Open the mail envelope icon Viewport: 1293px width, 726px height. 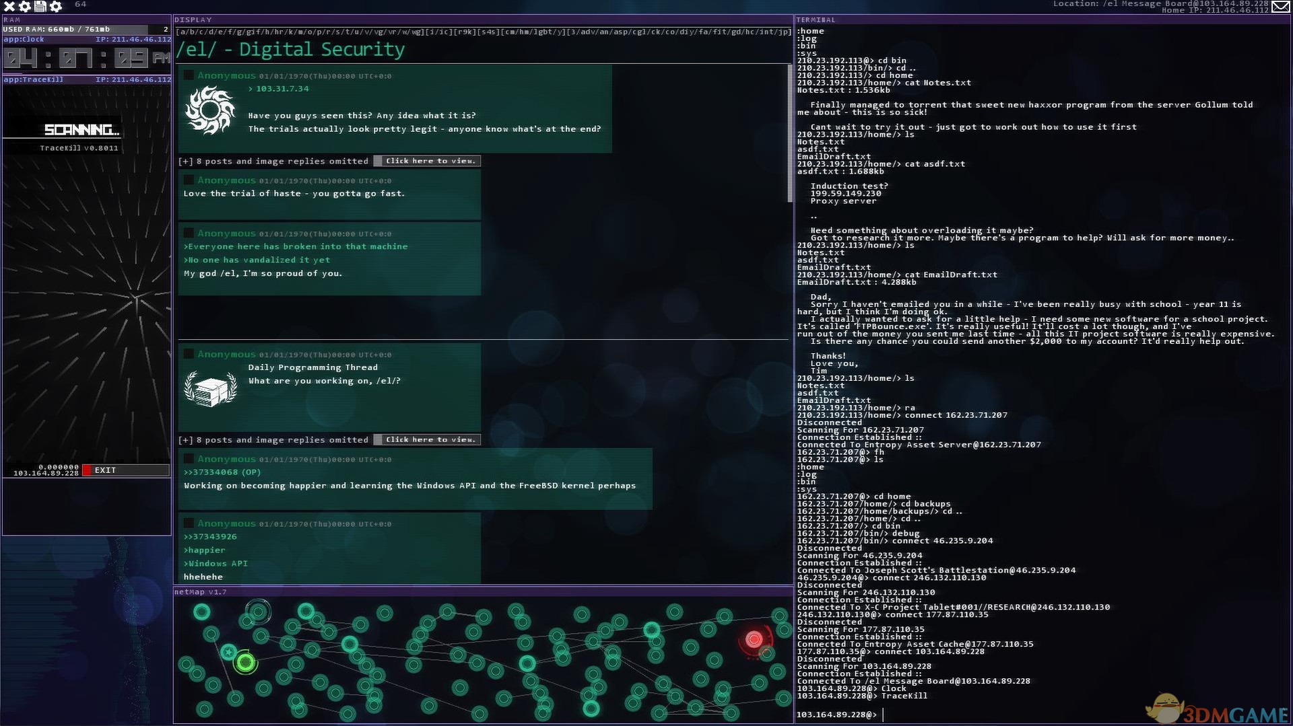click(x=1280, y=7)
